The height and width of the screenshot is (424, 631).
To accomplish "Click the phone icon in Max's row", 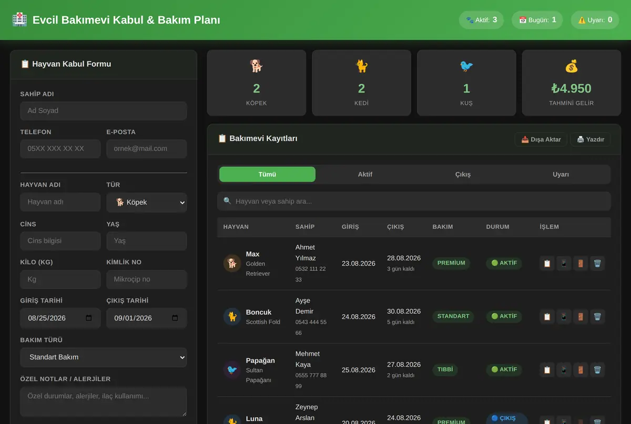I will (564, 263).
